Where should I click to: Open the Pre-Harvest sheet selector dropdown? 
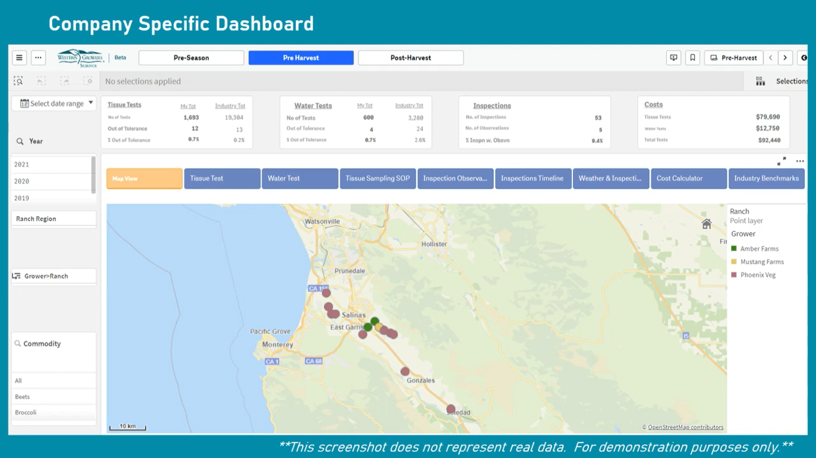(734, 58)
